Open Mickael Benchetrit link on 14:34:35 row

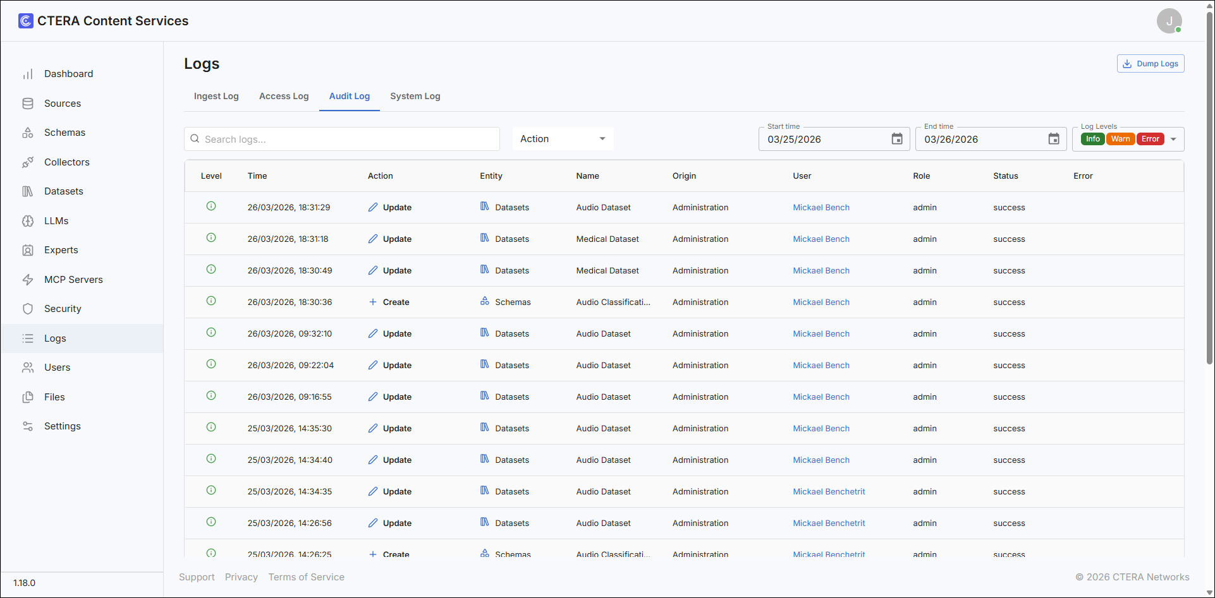pyautogui.click(x=829, y=492)
